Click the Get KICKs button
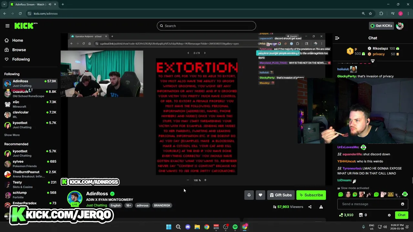Screen dimensions: 413x232 [382, 26]
